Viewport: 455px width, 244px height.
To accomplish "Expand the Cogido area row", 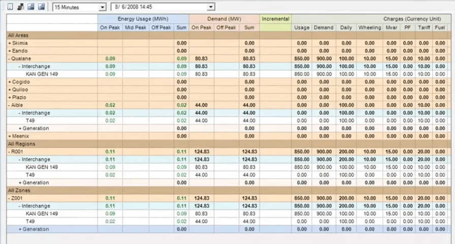I will [x=9, y=82].
